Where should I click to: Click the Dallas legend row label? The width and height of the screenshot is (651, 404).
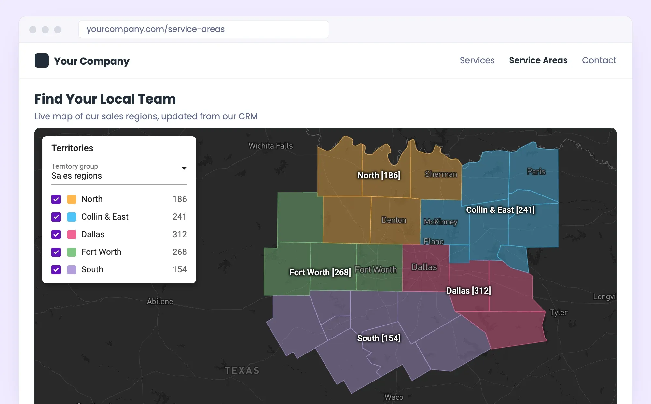(x=93, y=234)
